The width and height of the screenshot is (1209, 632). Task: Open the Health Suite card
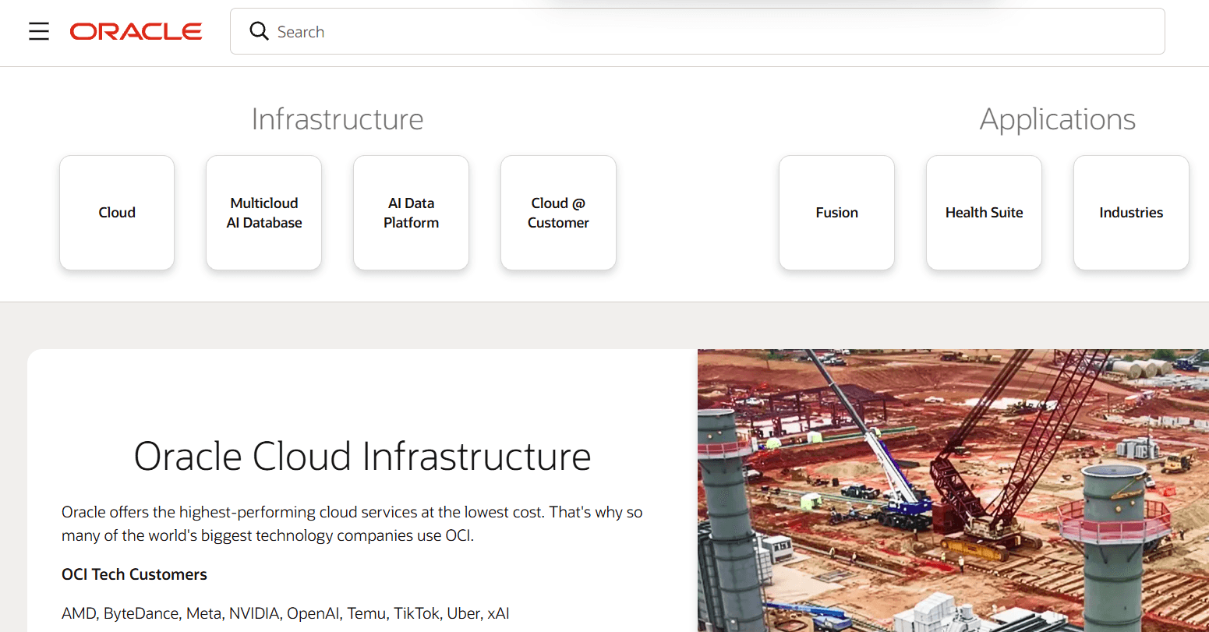(984, 213)
